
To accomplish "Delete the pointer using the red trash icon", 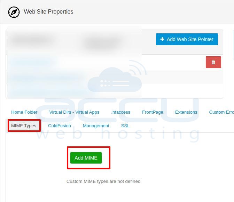I will (213, 62).
